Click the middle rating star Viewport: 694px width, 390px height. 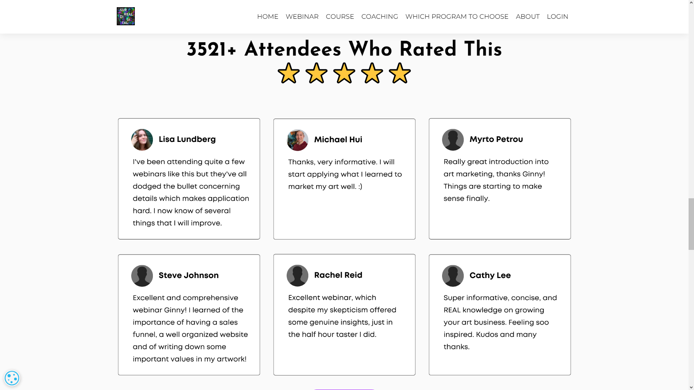(x=344, y=73)
